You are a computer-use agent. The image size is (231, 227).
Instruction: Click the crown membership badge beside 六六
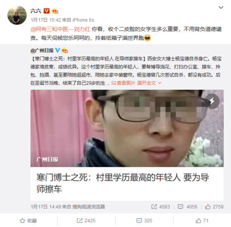(55, 11)
